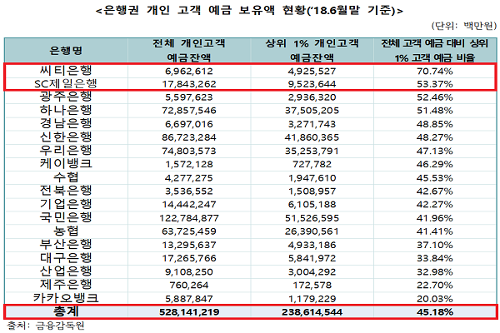Click the table title about 은행권 개인 고객 예금
Screen dimensions: 500x333
(x=249, y=10)
